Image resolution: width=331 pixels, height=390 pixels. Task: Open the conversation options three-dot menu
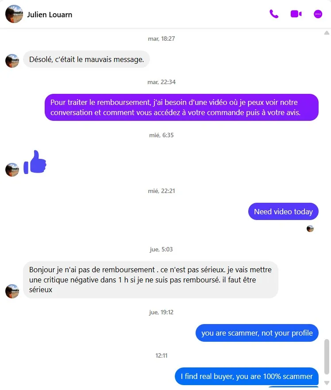click(318, 14)
